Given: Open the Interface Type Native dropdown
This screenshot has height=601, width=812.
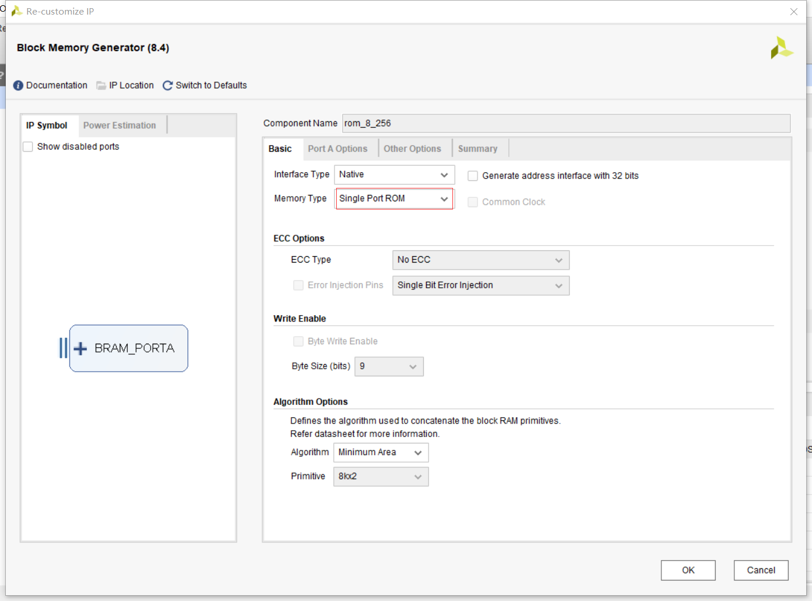Looking at the screenshot, I should (x=394, y=174).
